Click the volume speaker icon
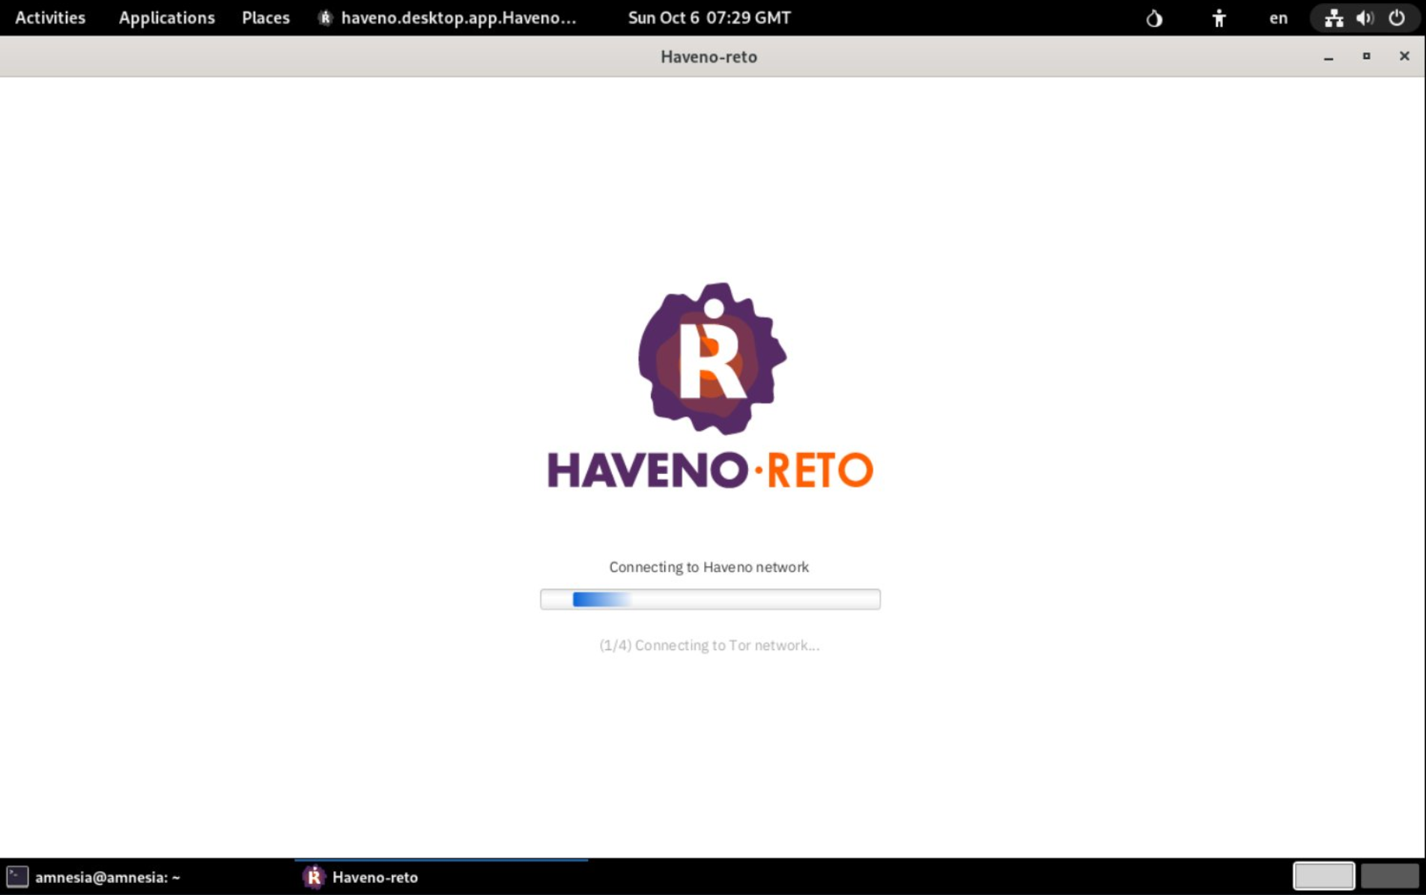The width and height of the screenshot is (1426, 895). 1365,17
